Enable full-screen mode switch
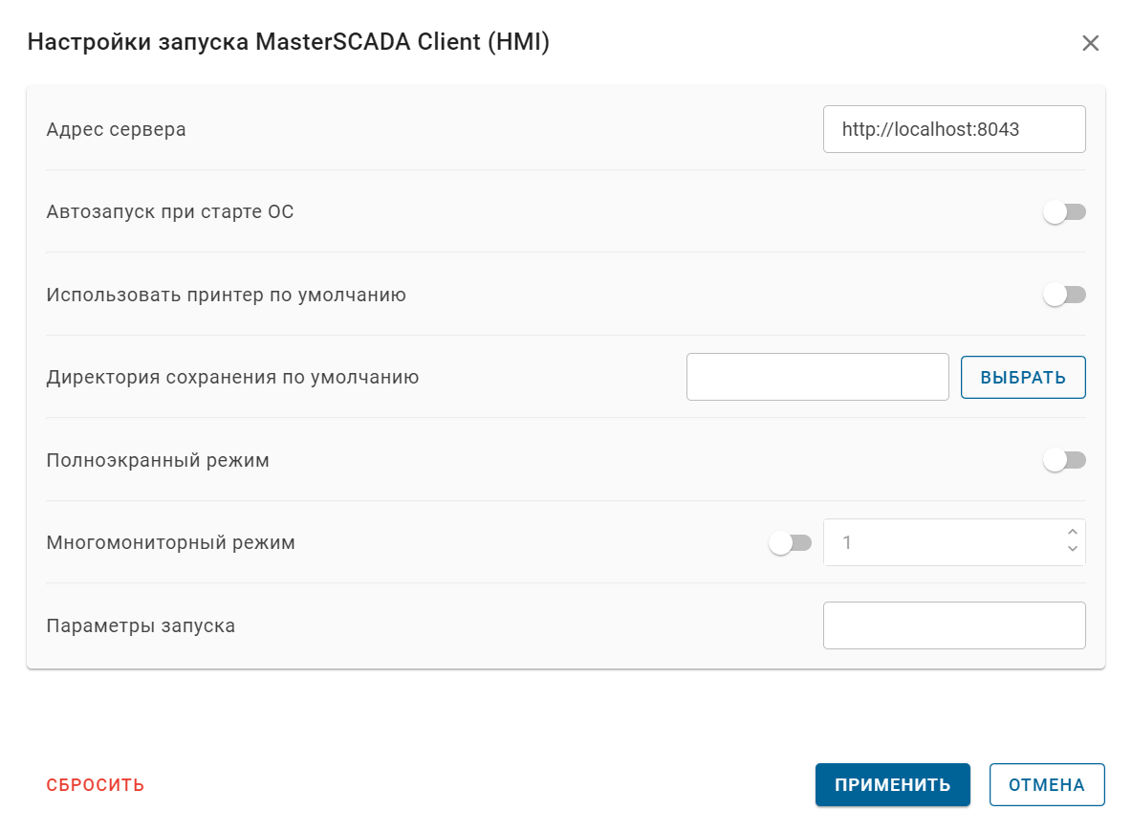Viewport: 1132px width, 833px height. pyautogui.click(x=1064, y=460)
